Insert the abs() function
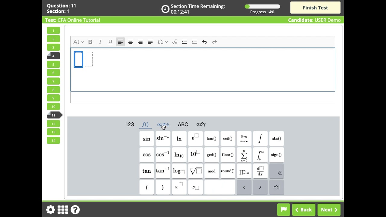Viewport: 386px width, 217px height. click(x=277, y=139)
